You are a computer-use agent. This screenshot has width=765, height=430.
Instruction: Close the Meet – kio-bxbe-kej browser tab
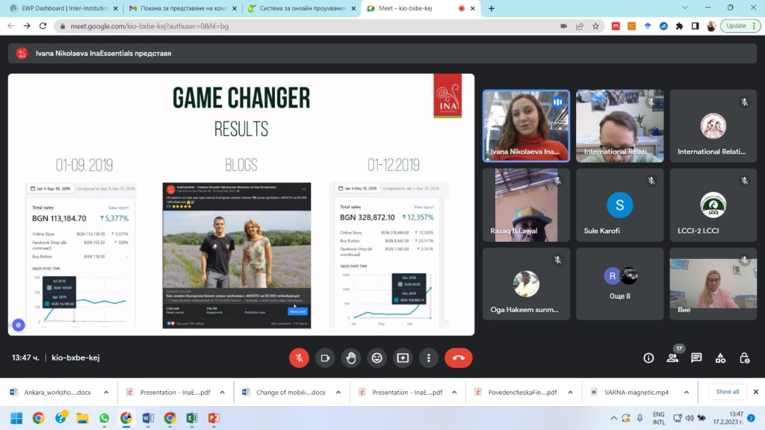tap(472, 8)
